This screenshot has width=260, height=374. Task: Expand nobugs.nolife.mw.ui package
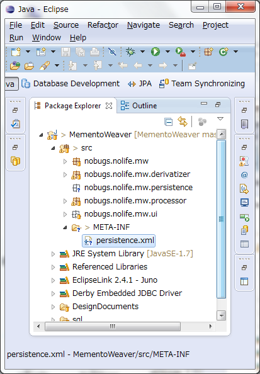65,215
